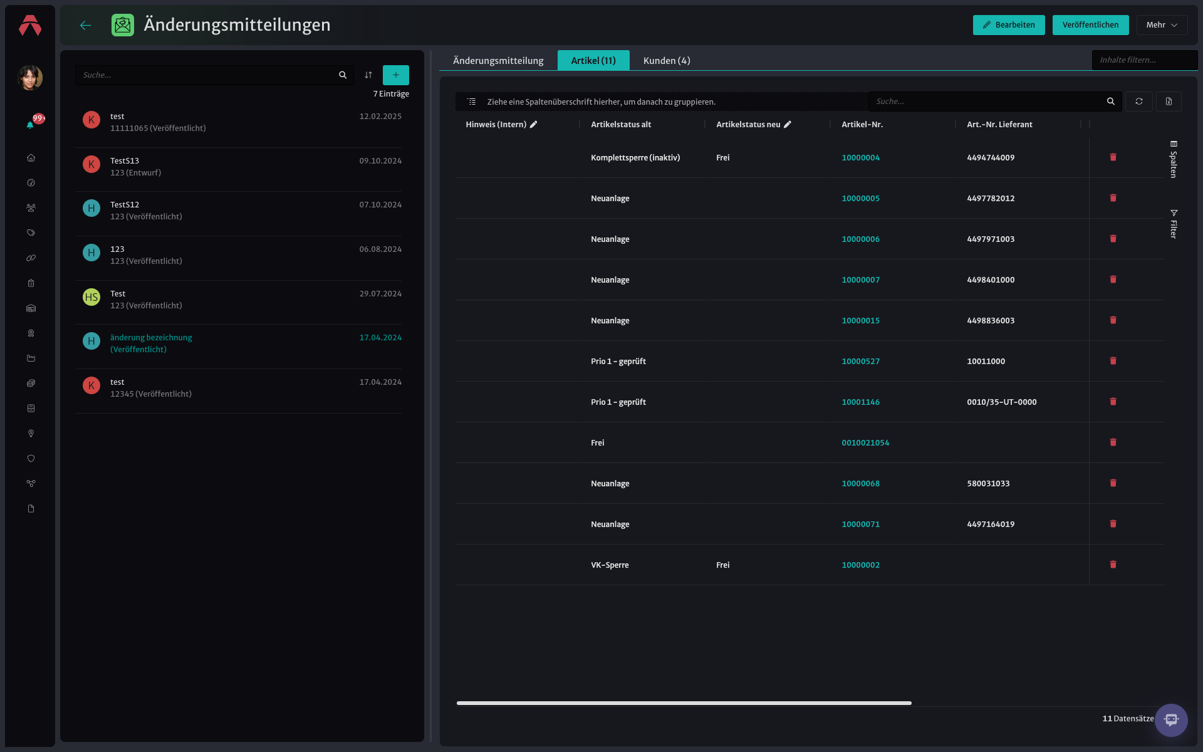Focus the table Suche field
The width and height of the screenshot is (1203, 752).
click(995, 102)
